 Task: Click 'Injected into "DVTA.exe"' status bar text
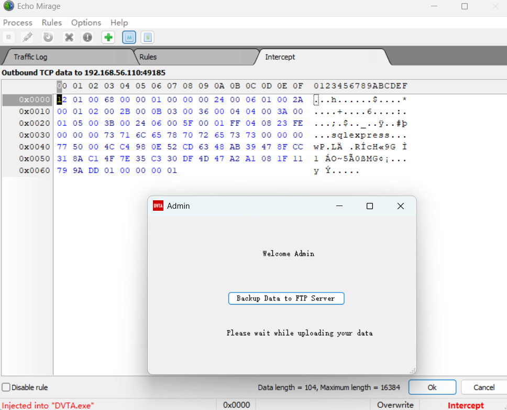48,405
